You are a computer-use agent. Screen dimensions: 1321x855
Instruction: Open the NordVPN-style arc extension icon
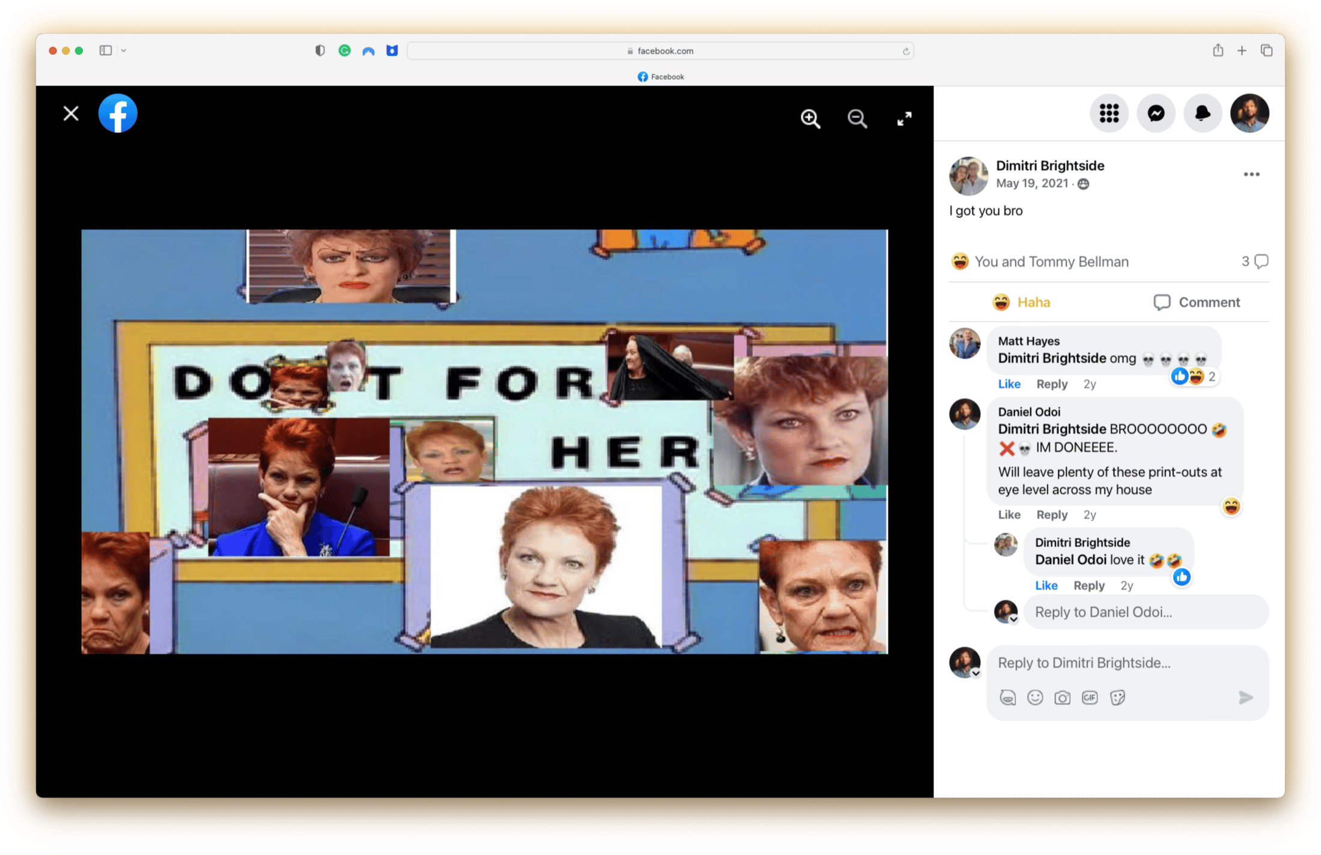coord(368,51)
